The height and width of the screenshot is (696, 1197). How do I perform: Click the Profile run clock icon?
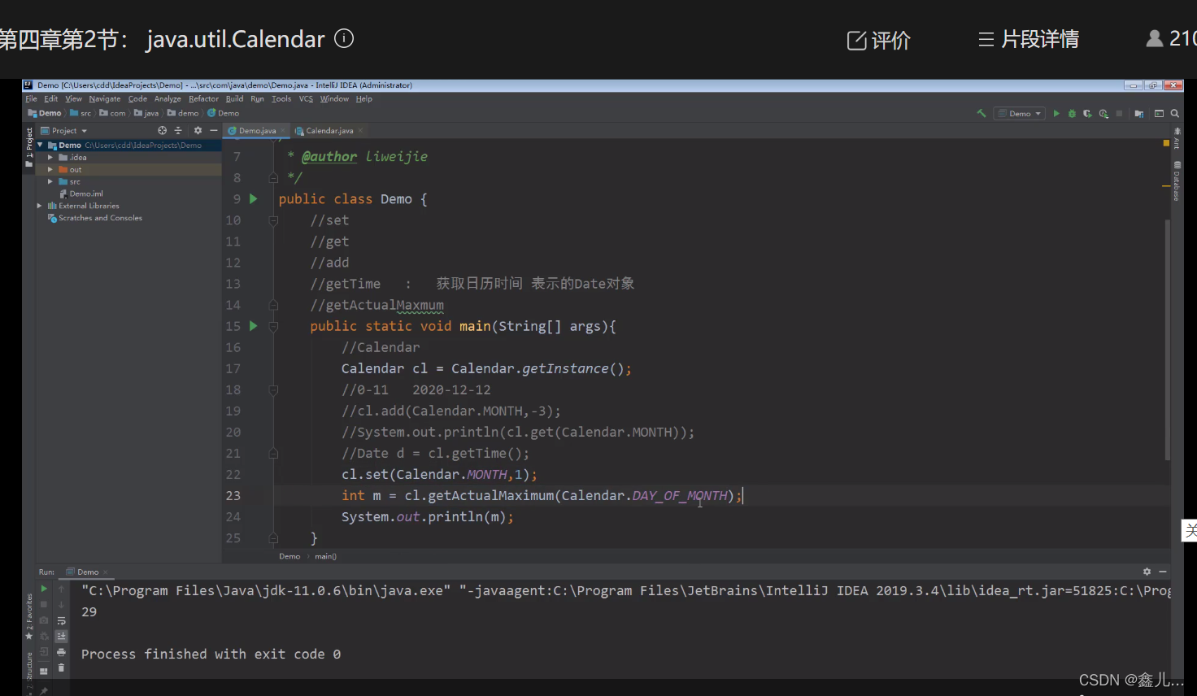click(1103, 114)
